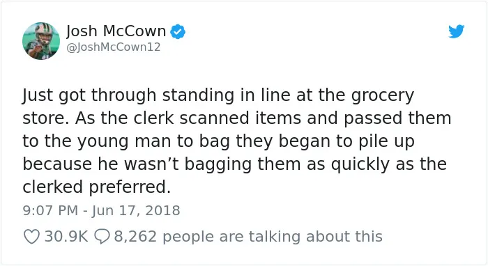Click the word "grocery" in the tweet
The height and width of the screenshot is (266, 488).
(383, 95)
